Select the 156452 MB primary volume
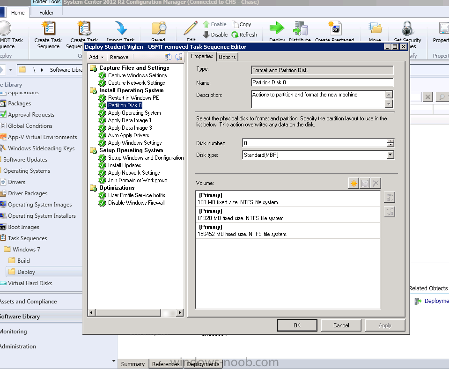This screenshot has height=369, width=449. 288,230
